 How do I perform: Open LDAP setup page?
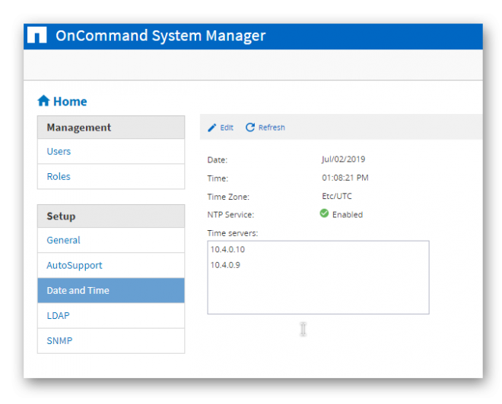click(111, 315)
